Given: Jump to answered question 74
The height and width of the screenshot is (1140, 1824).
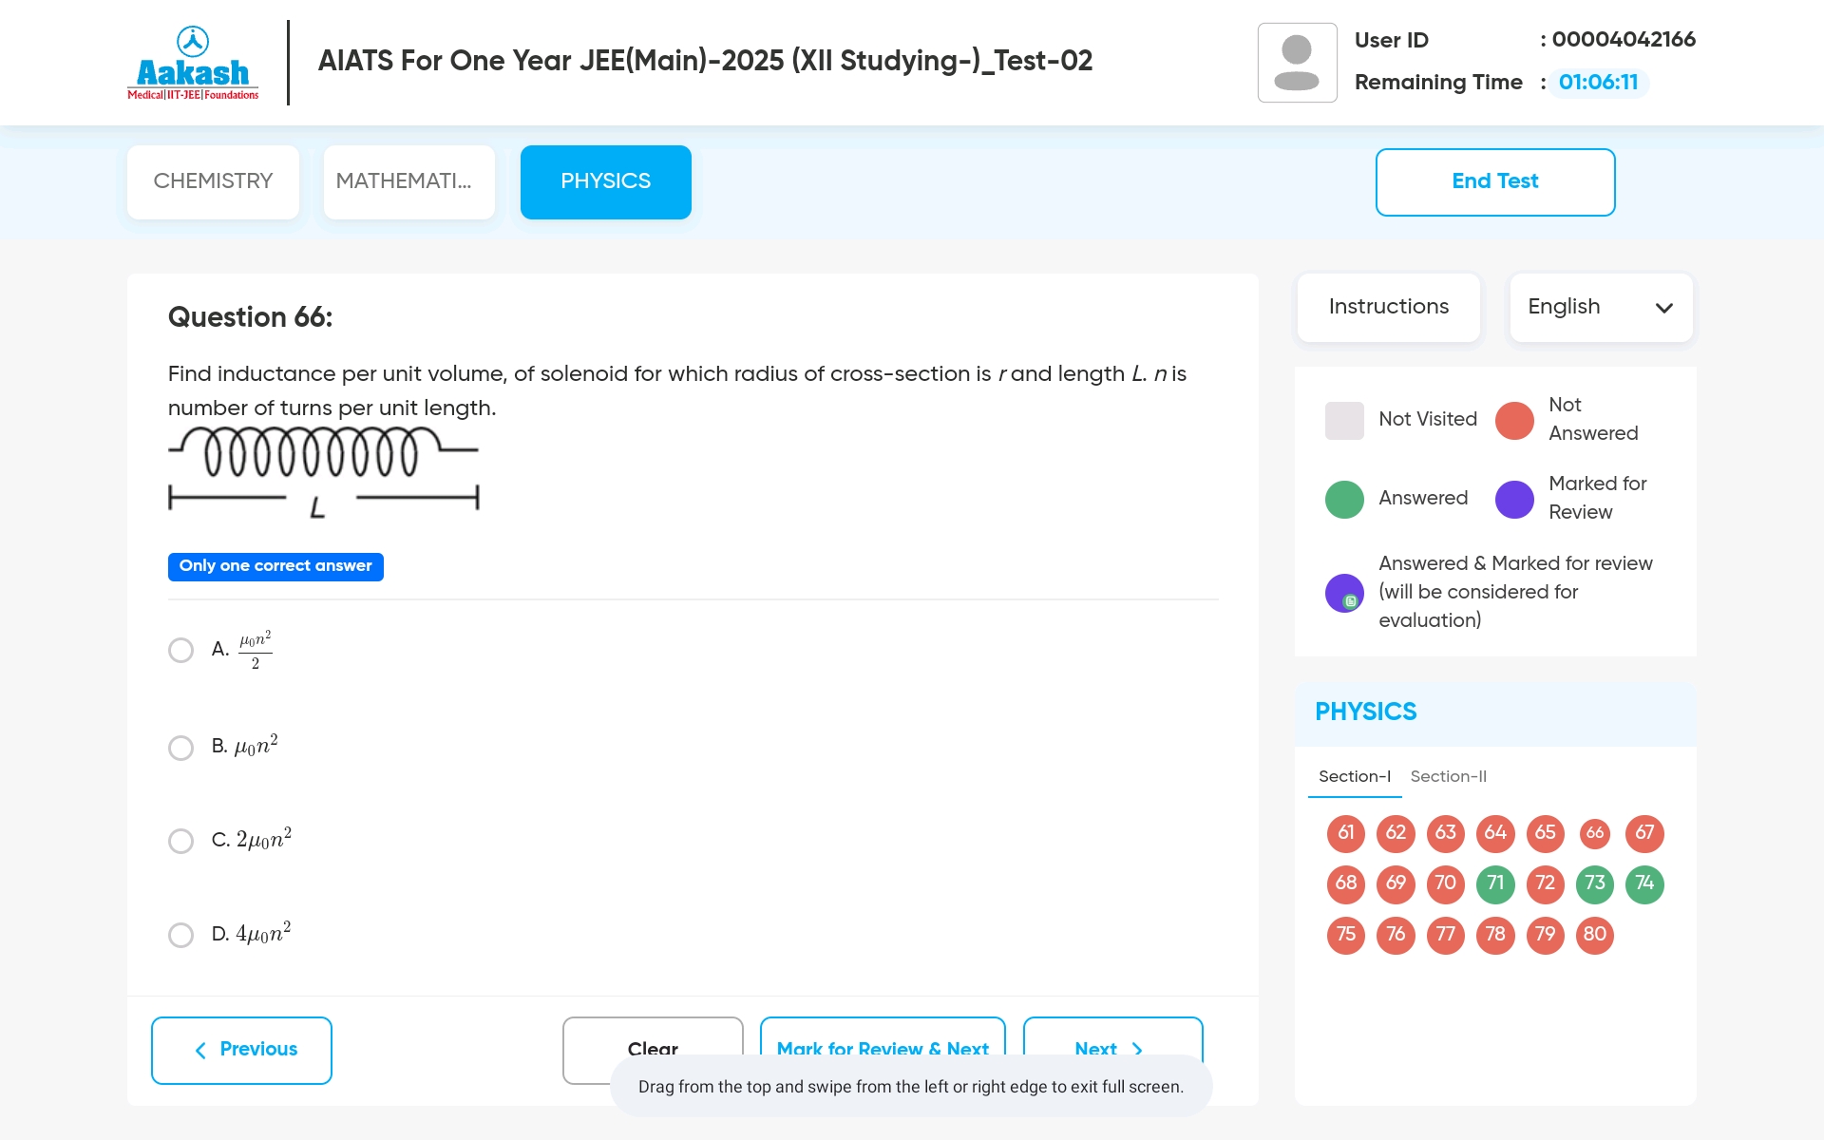Looking at the screenshot, I should pyautogui.click(x=1644, y=883).
